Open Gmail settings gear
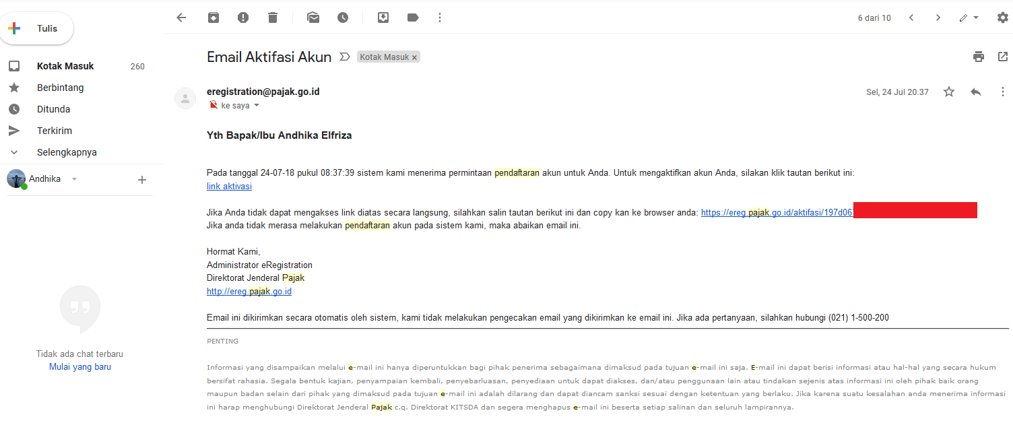This screenshot has width=1013, height=423. click(1003, 18)
